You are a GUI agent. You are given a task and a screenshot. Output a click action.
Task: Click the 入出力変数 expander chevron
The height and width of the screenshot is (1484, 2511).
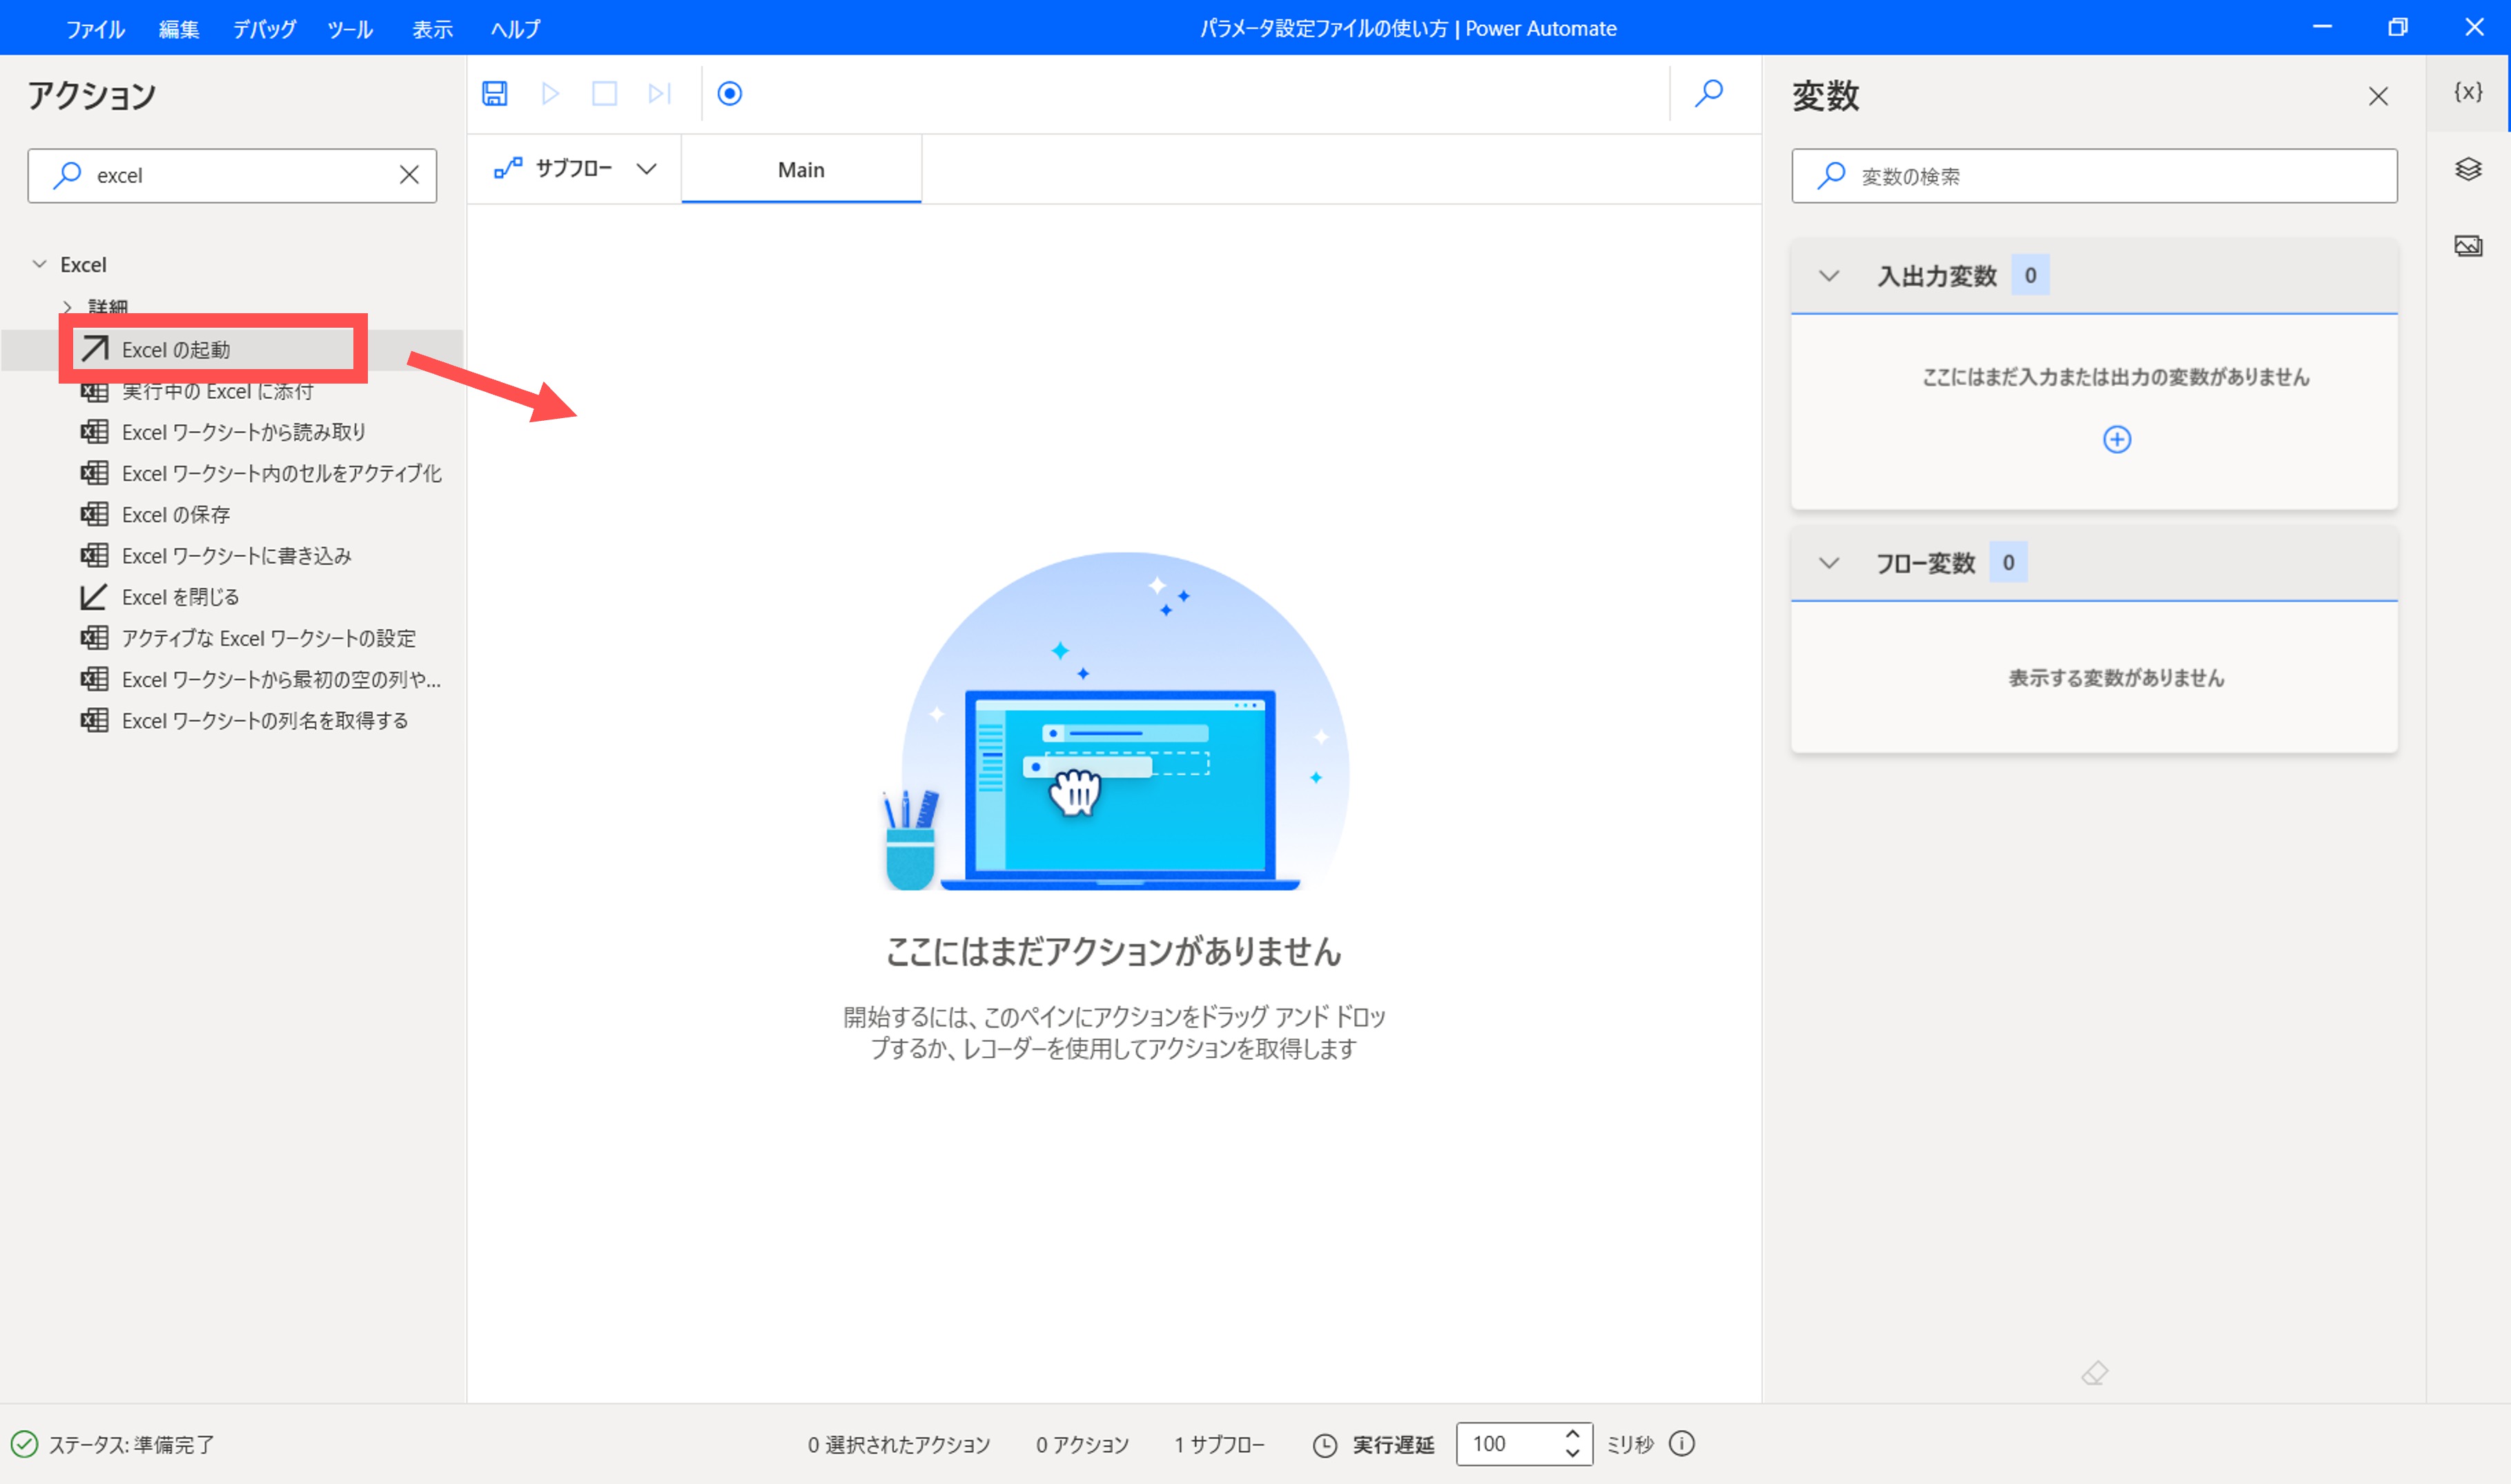pyautogui.click(x=1830, y=275)
